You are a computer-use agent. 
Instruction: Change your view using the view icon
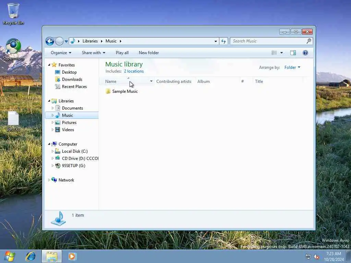[x=274, y=53]
